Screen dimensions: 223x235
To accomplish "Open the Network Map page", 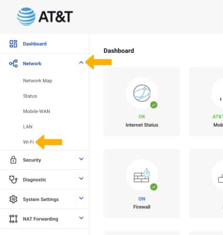I will click(38, 80).
